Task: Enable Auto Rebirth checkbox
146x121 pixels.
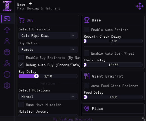Action: click(x=86, y=30)
